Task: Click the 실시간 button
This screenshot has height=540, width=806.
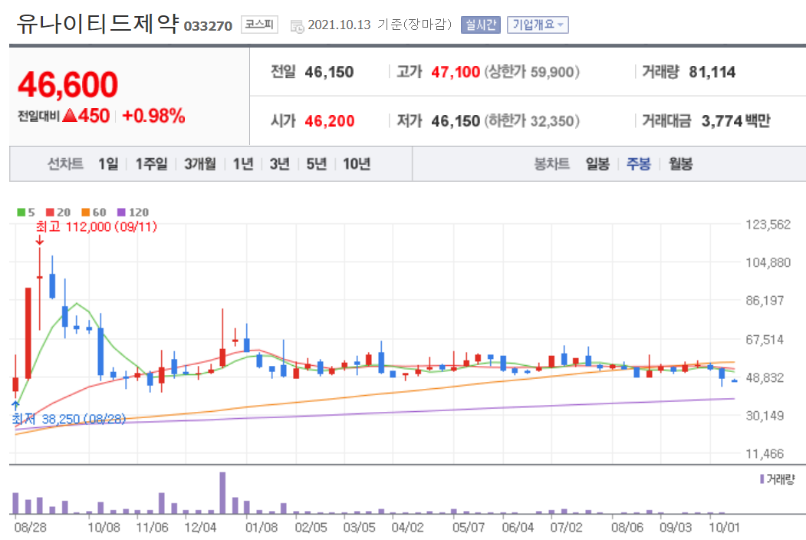Action: coord(481,25)
